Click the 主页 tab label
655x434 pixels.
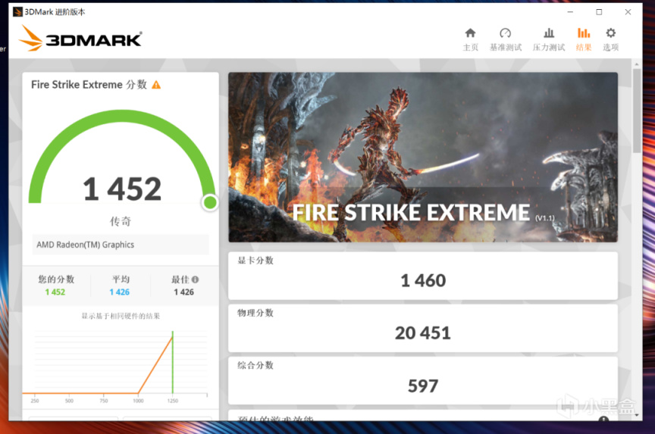pyautogui.click(x=470, y=47)
